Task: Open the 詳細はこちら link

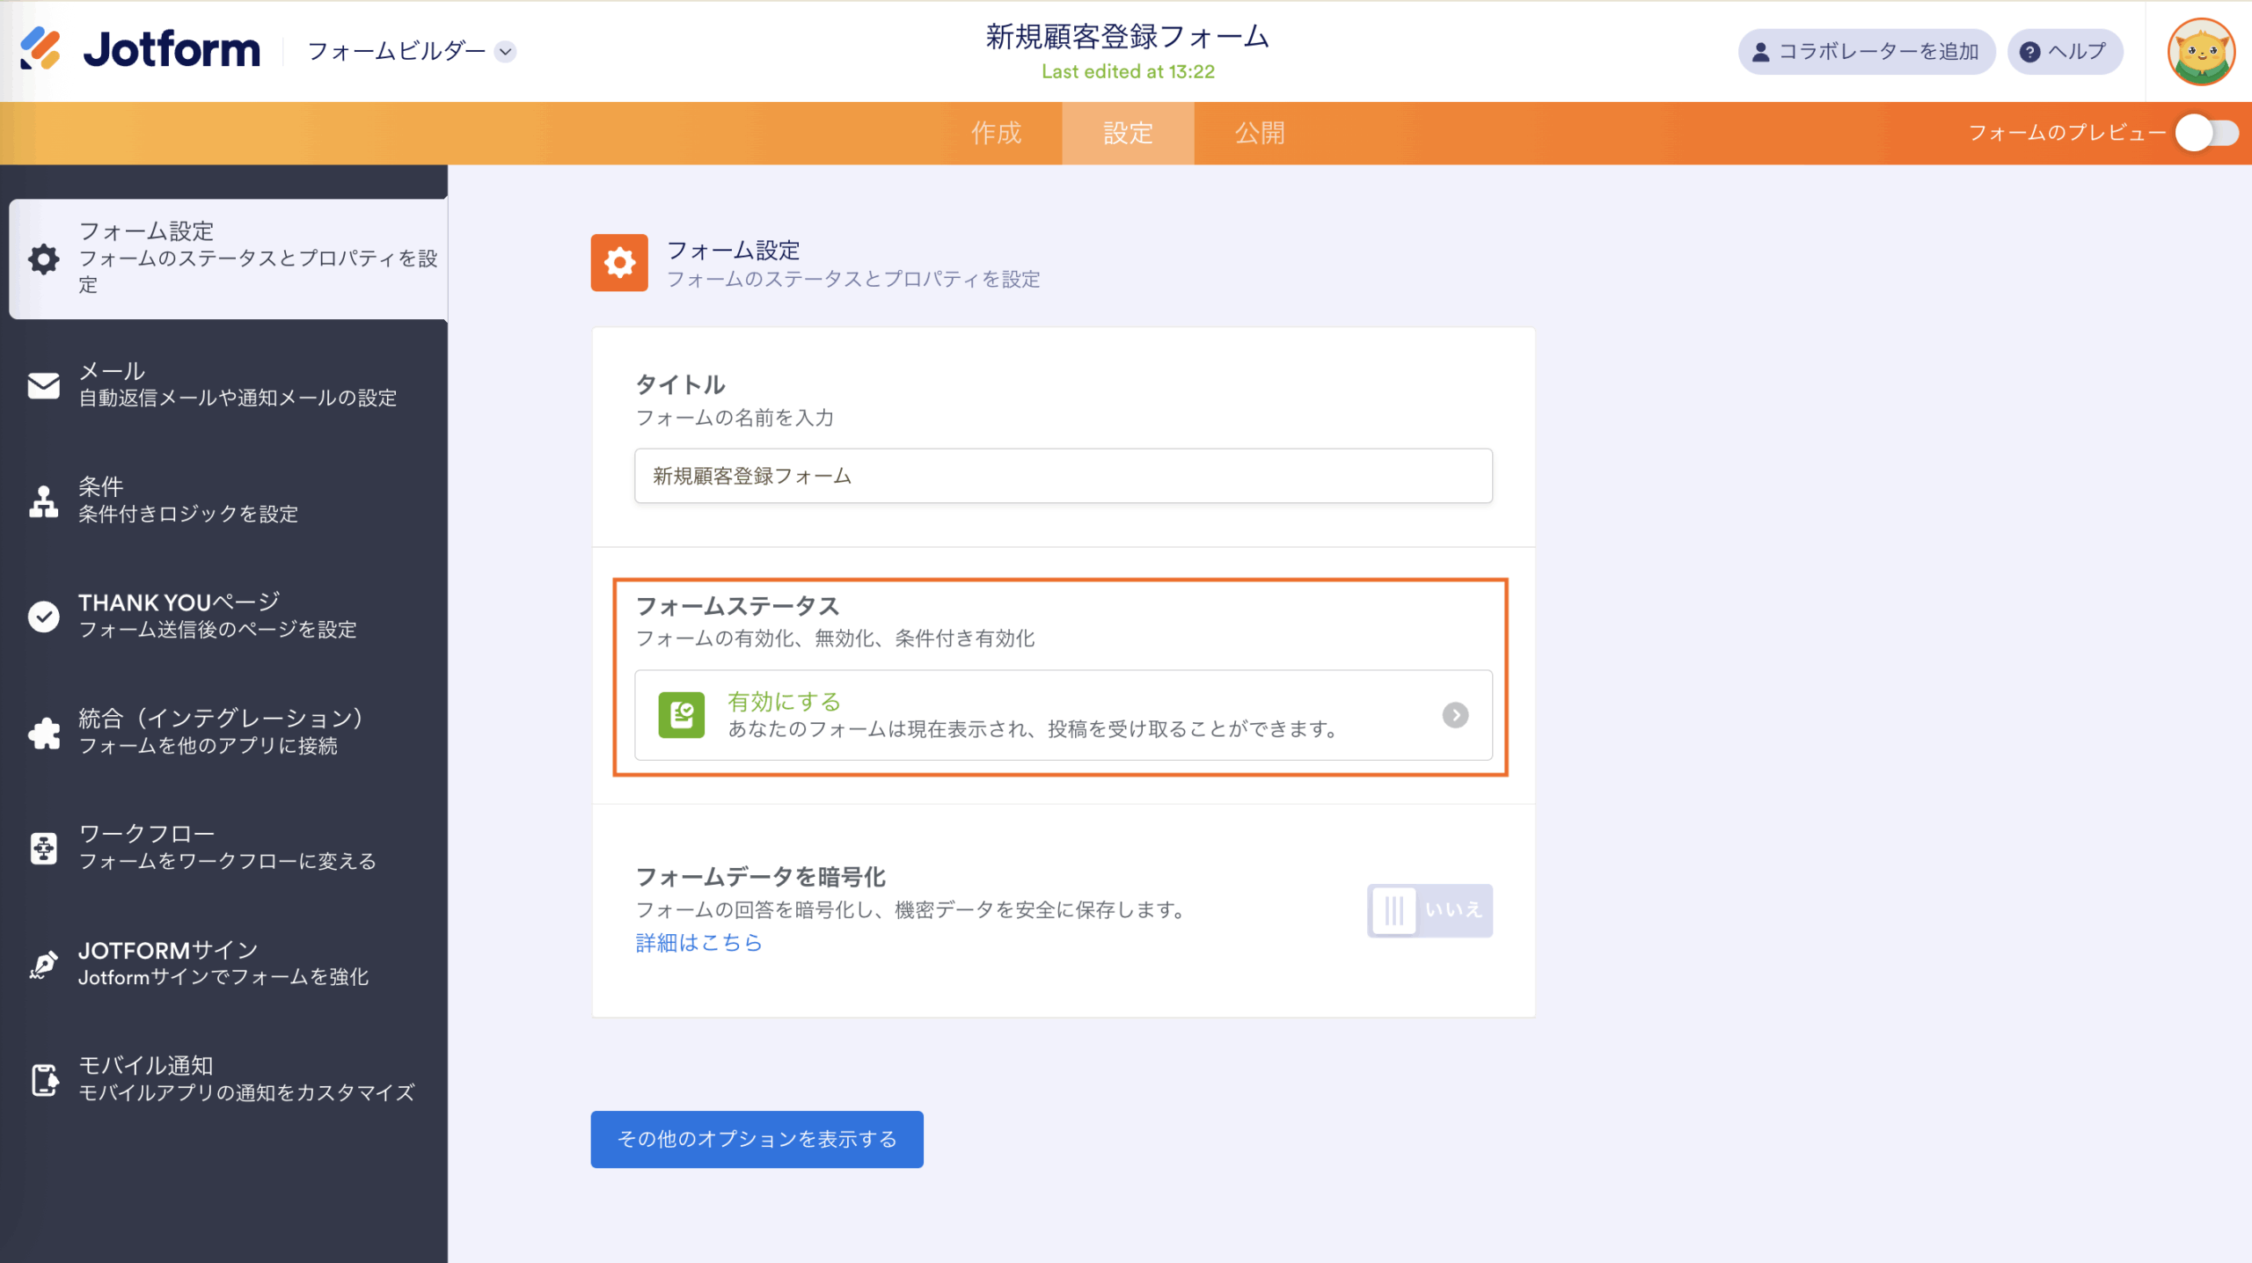Action: point(698,943)
